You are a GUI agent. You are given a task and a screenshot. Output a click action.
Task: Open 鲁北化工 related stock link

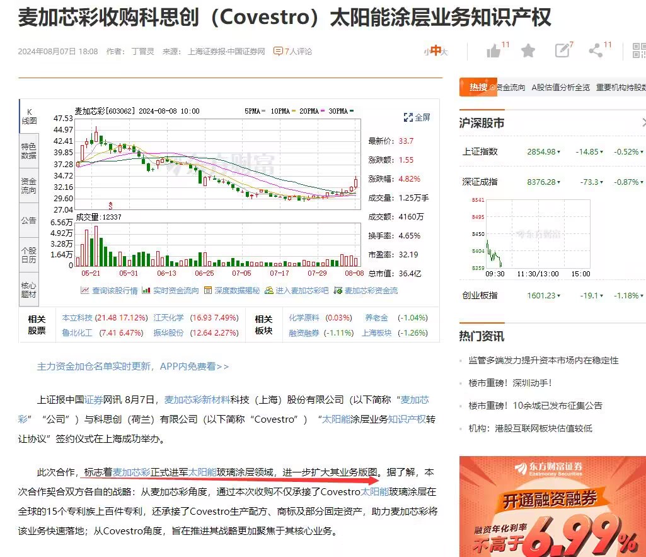tap(77, 332)
